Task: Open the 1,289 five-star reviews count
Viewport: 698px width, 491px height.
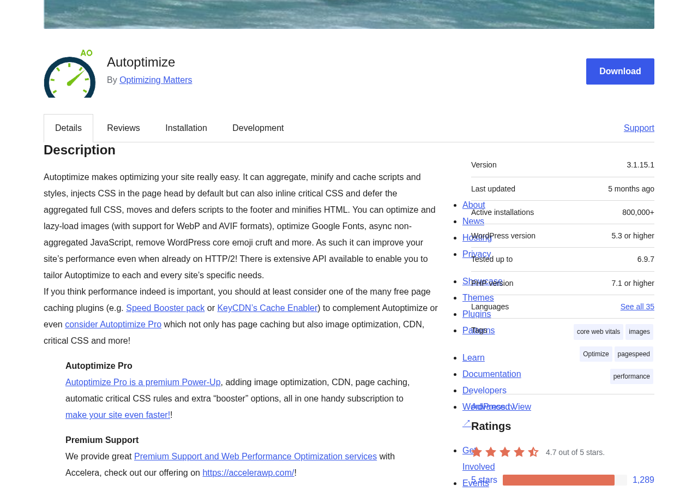Action: tap(643, 480)
